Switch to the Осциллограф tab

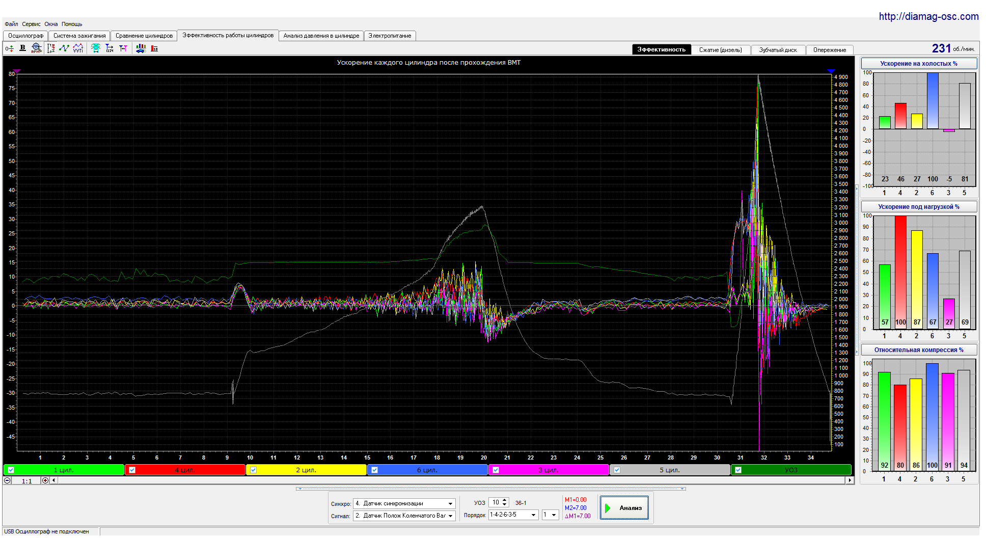pos(26,36)
